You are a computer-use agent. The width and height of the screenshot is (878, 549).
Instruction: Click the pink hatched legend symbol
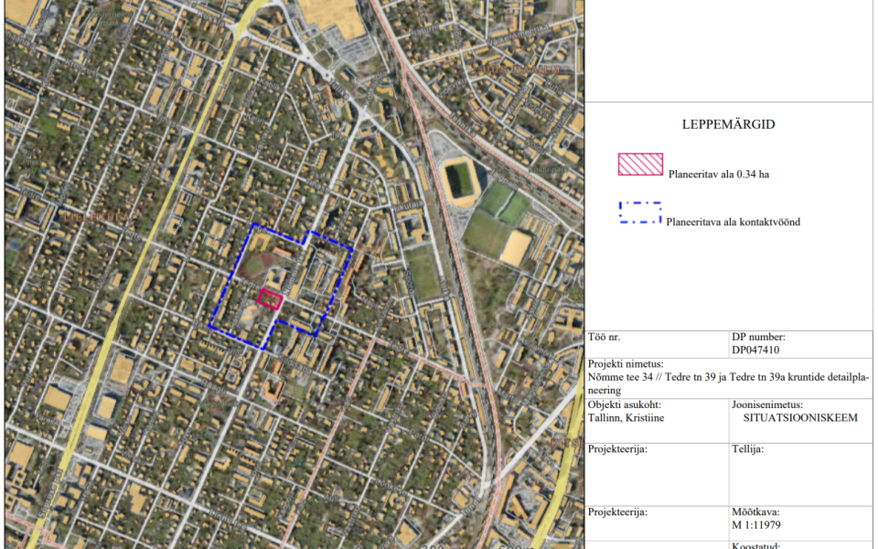640,165
